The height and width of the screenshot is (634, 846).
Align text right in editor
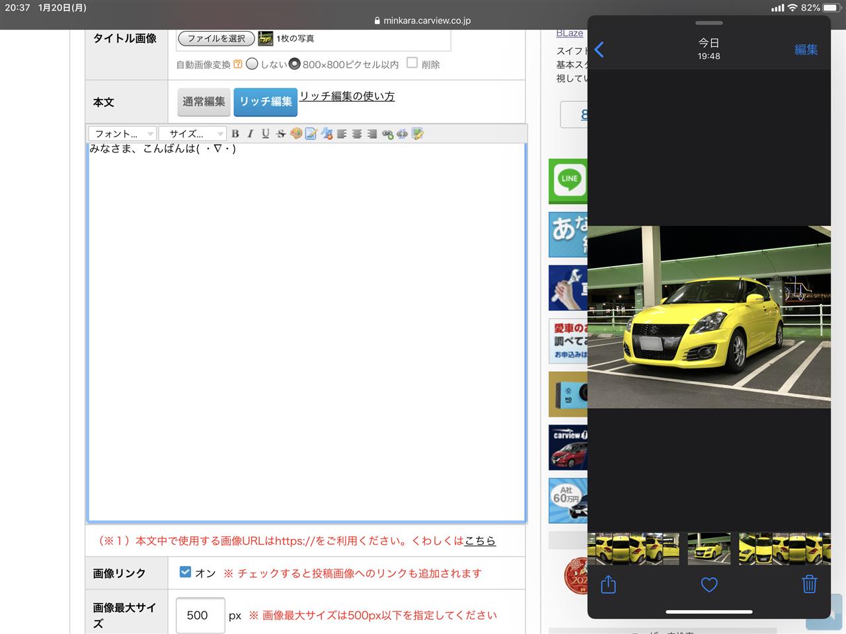[x=371, y=133]
